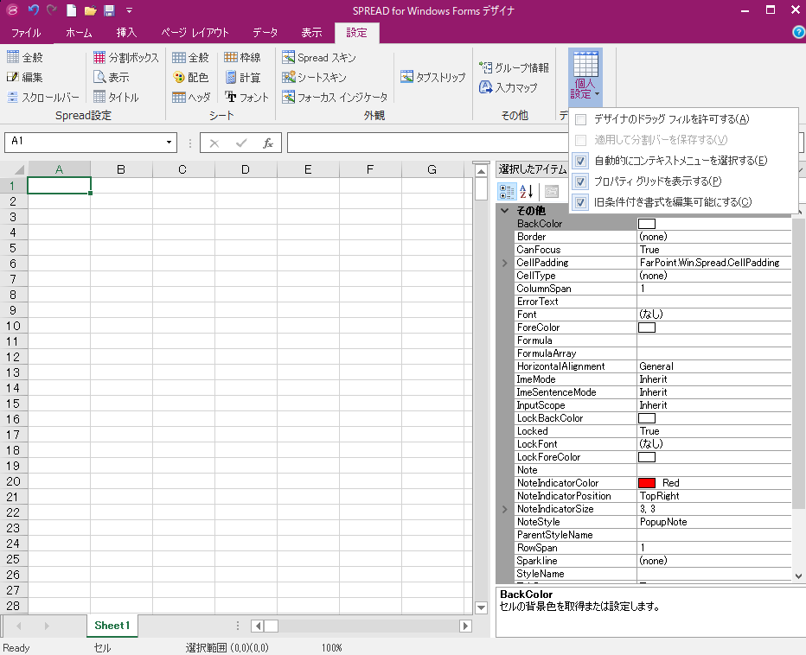Open the ファイル menu tab
This screenshot has width=806, height=655.
pyautogui.click(x=26, y=33)
